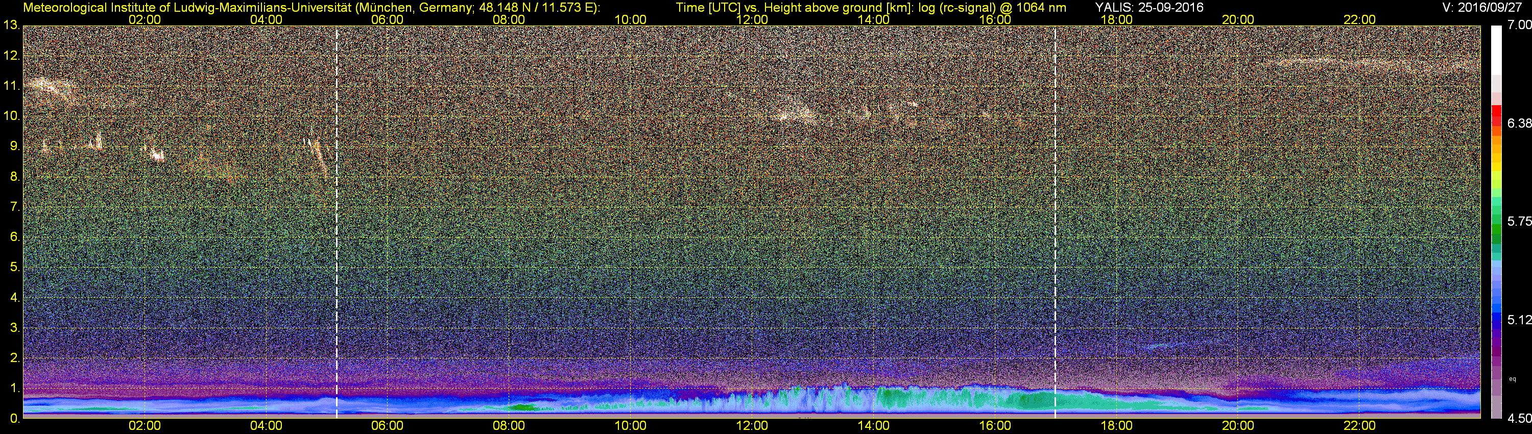Click the '02:00' label on the bottom time axis
This screenshot has width=1532, height=434.
145,426
